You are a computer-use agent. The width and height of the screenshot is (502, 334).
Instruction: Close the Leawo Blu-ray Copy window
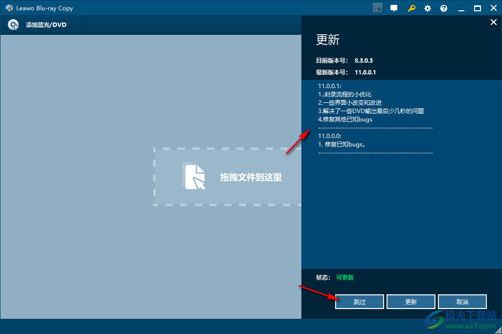(493, 8)
